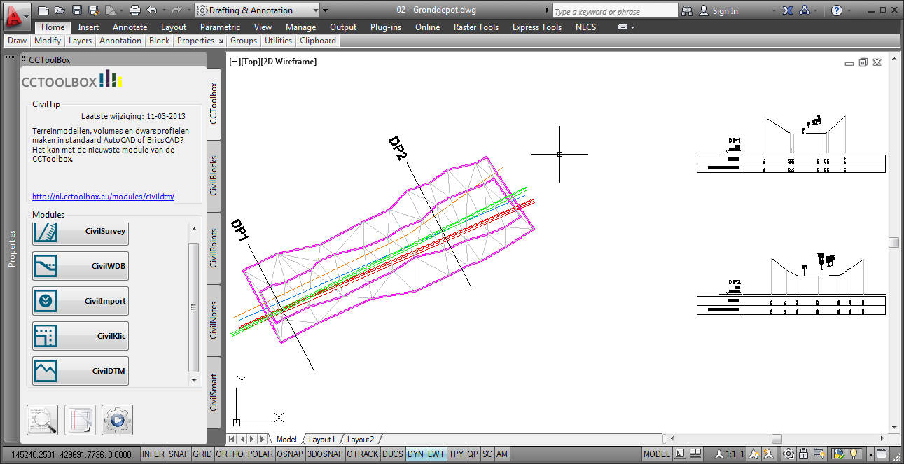The height and width of the screenshot is (464, 904).
Task: Open the ribbon minimize options dropdown
Action: click(632, 27)
